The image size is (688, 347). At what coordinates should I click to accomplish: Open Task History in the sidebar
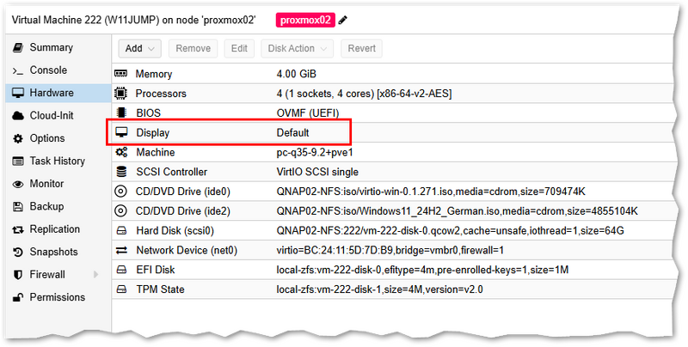click(57, 161)
